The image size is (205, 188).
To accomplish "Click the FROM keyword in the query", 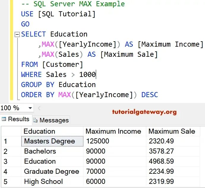I will coord(29,64).
